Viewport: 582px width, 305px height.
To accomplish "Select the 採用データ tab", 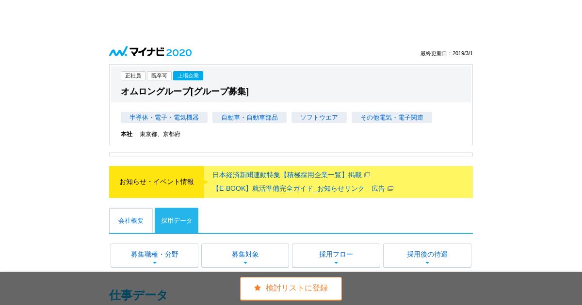I will pyautogui.click(x=177, y=220).
